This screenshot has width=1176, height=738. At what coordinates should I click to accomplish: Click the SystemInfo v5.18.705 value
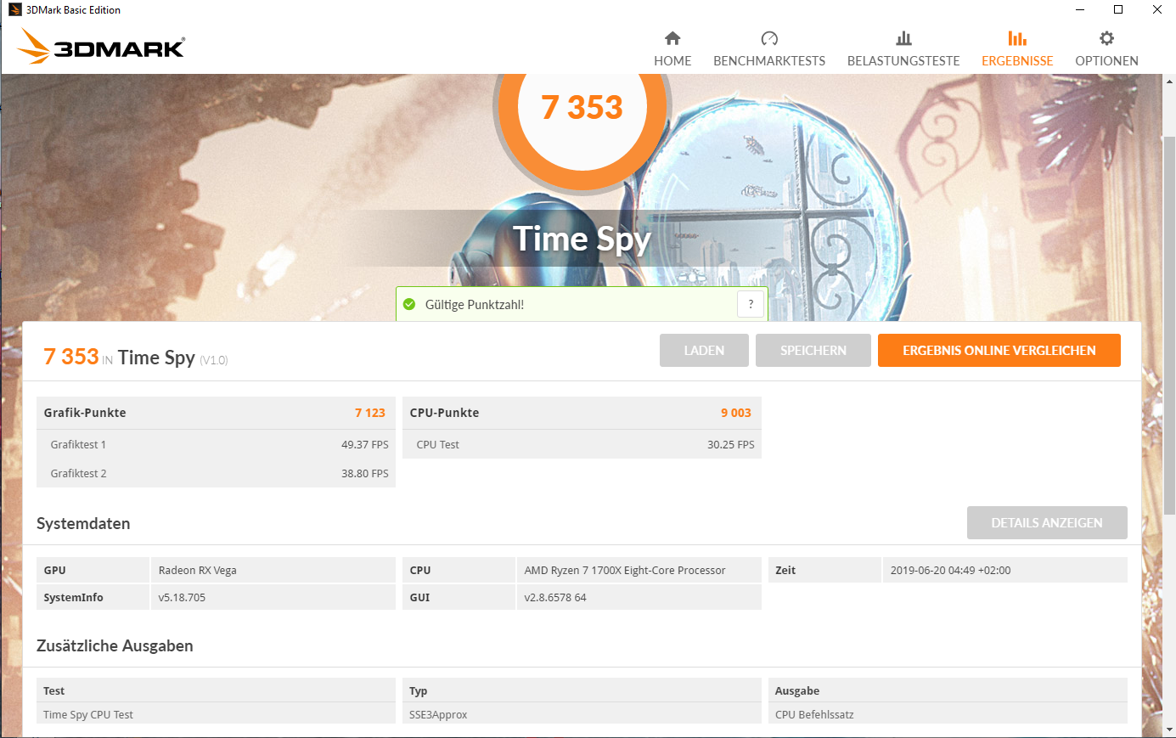(x=182, y=597)
